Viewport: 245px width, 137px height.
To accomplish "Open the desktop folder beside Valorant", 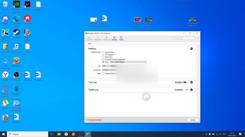I will (38, 6).
